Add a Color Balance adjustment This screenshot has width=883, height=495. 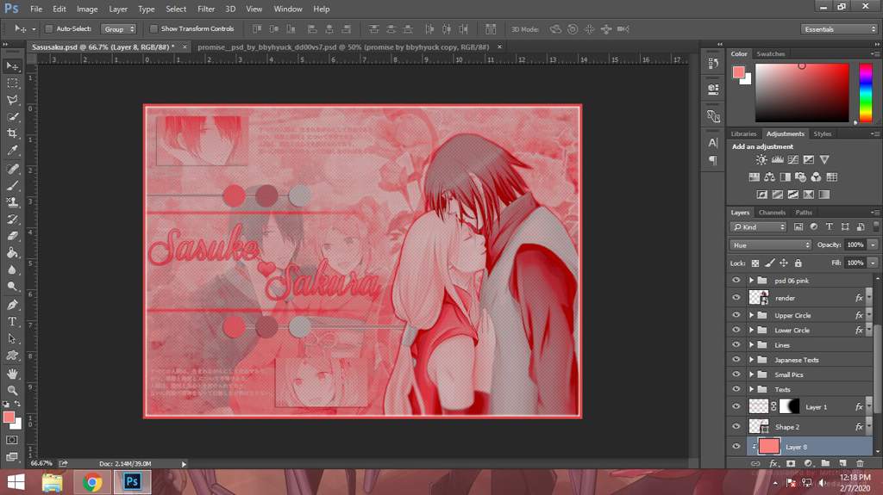769,177
